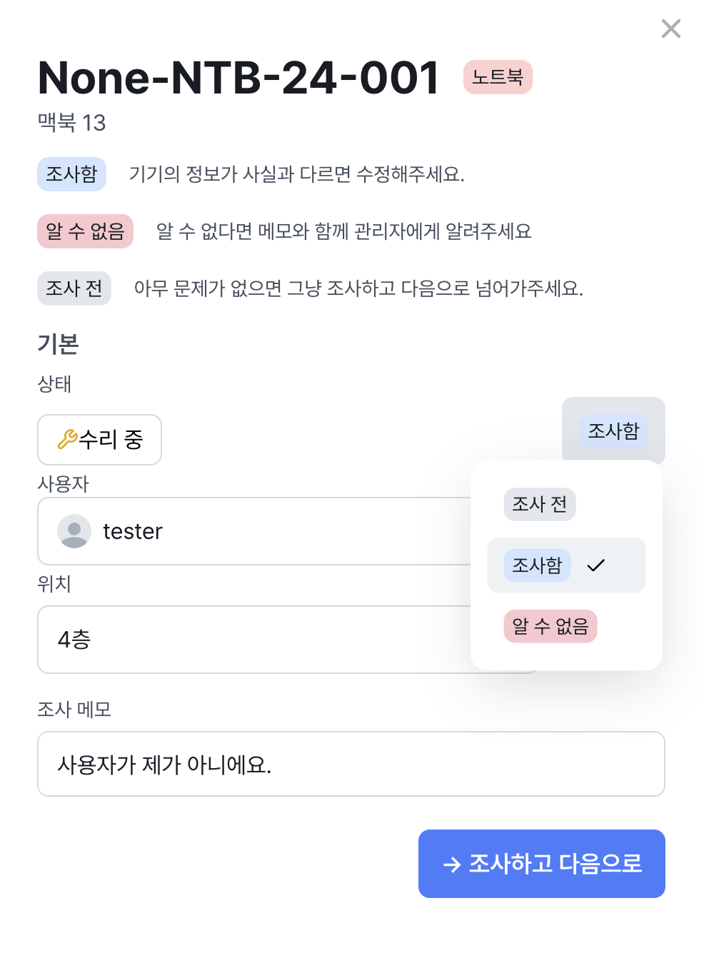The height and width of the screenshot is (958, 704).
Task: Click the wrench icon in status button
Action: (x=67, y=439)
